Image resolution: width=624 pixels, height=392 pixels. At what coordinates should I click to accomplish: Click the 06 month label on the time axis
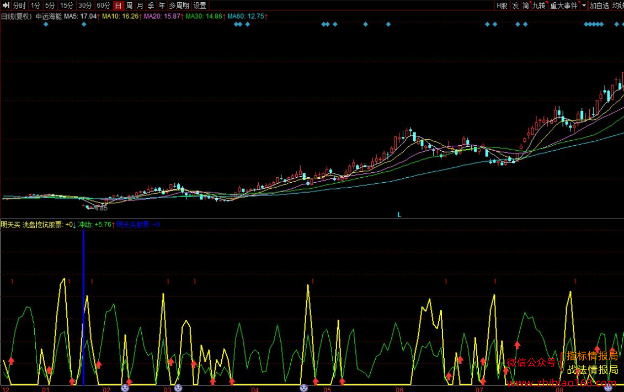[x=399, y=389]
